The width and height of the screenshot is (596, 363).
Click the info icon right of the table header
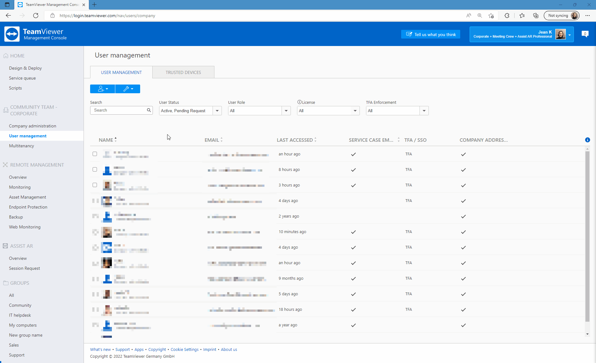587,140
